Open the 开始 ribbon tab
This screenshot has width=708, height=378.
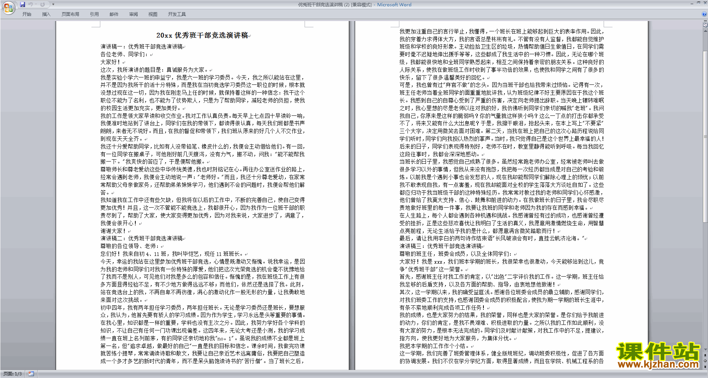point(27,14)
